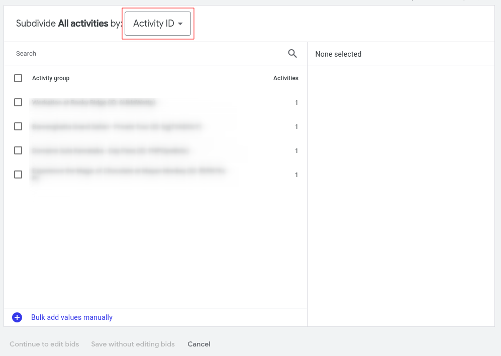
Task: Click the Activities column header
Action: coord(285,78)
